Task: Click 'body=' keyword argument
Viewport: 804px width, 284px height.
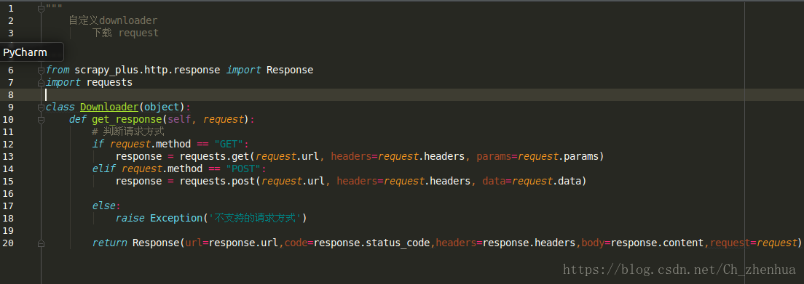Action: tap(596, 243)
